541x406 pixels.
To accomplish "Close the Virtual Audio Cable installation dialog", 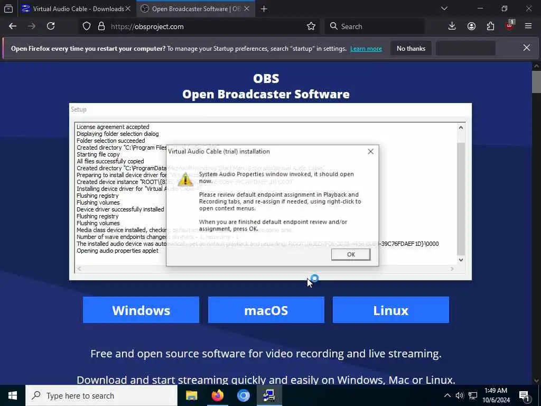I will coord(370,152).
